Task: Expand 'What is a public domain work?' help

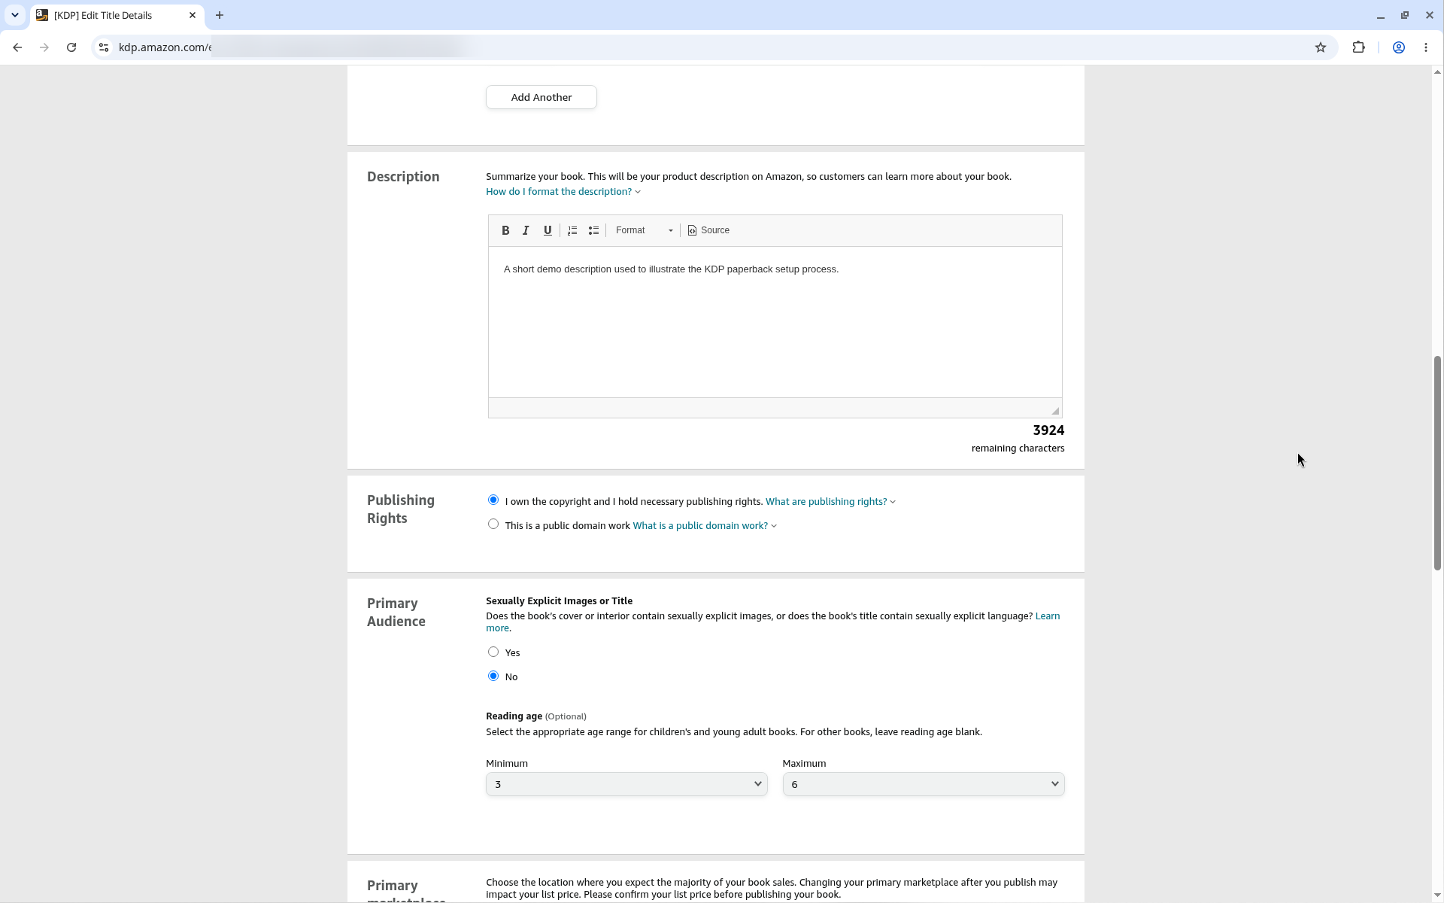Action: [x=705, y=526]
